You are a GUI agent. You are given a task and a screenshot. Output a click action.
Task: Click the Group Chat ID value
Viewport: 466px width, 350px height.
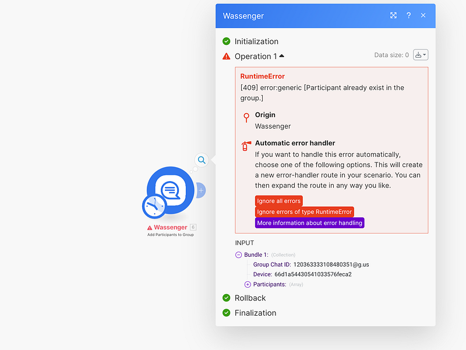[331, 264]
